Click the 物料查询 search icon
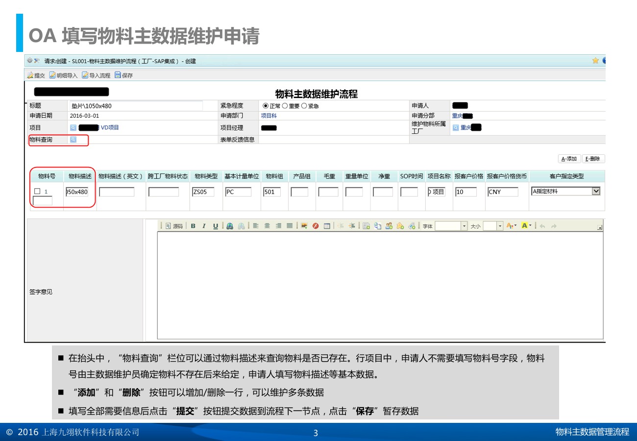This screenshot has width=637, height=441. (73, 140)
